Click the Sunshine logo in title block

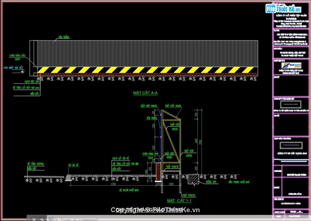(291, 65)
